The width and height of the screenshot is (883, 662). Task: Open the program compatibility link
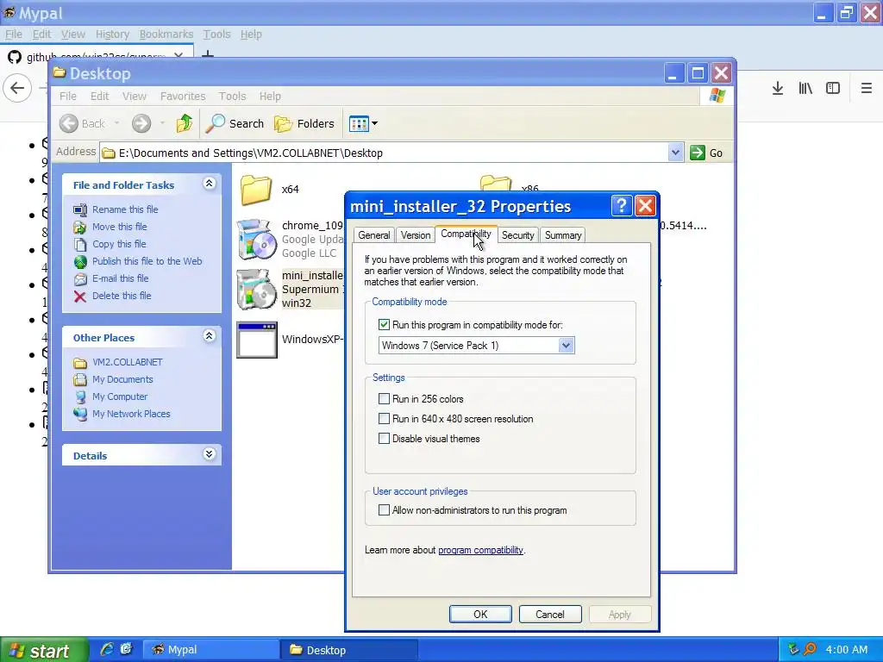480,550
